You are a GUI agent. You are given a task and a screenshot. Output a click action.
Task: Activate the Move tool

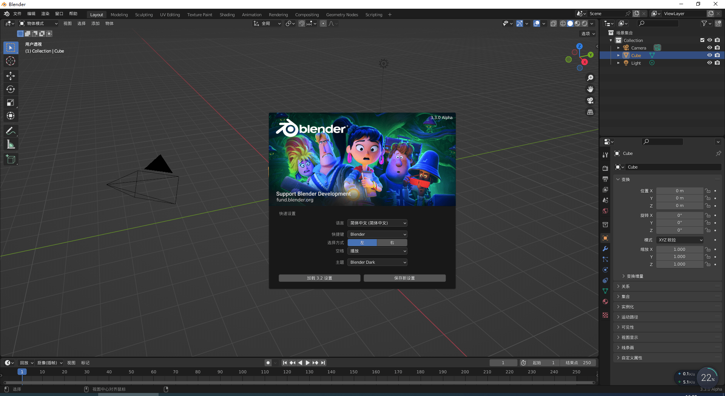[x=11, y=76]
